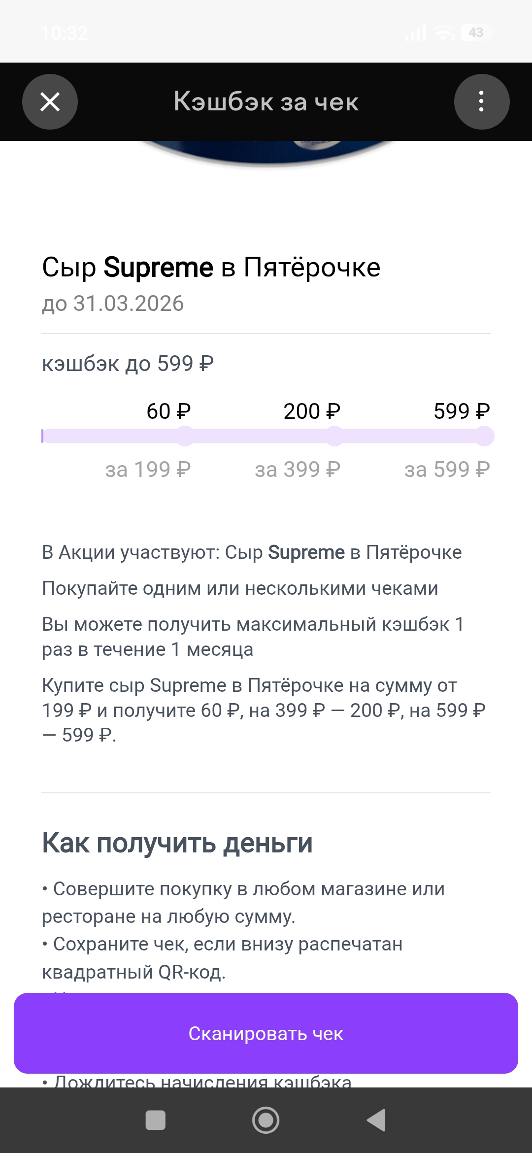The image size is (532, 1153).
Task: Tap the Wi-Fi icon in status bar
Action: click(444, 33)
